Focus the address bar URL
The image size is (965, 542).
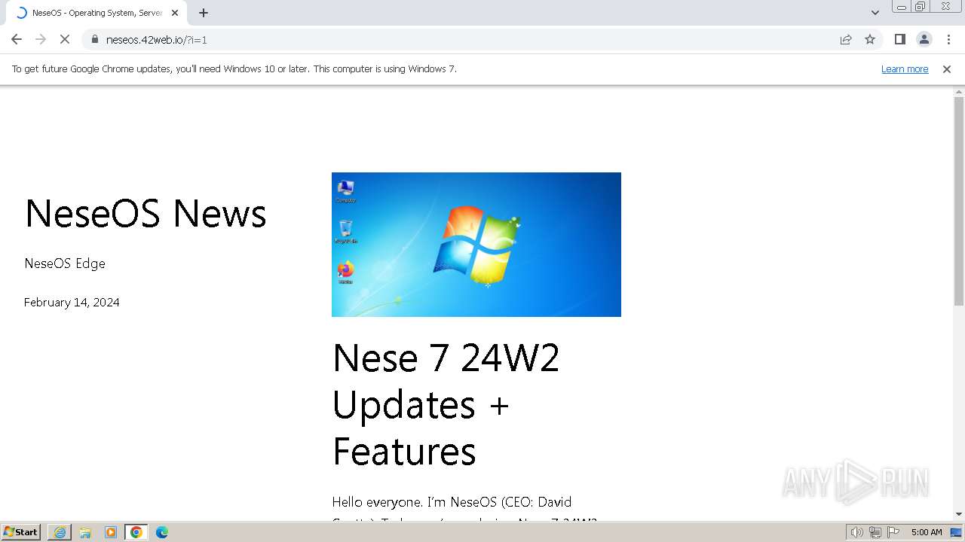click(157, 40)
